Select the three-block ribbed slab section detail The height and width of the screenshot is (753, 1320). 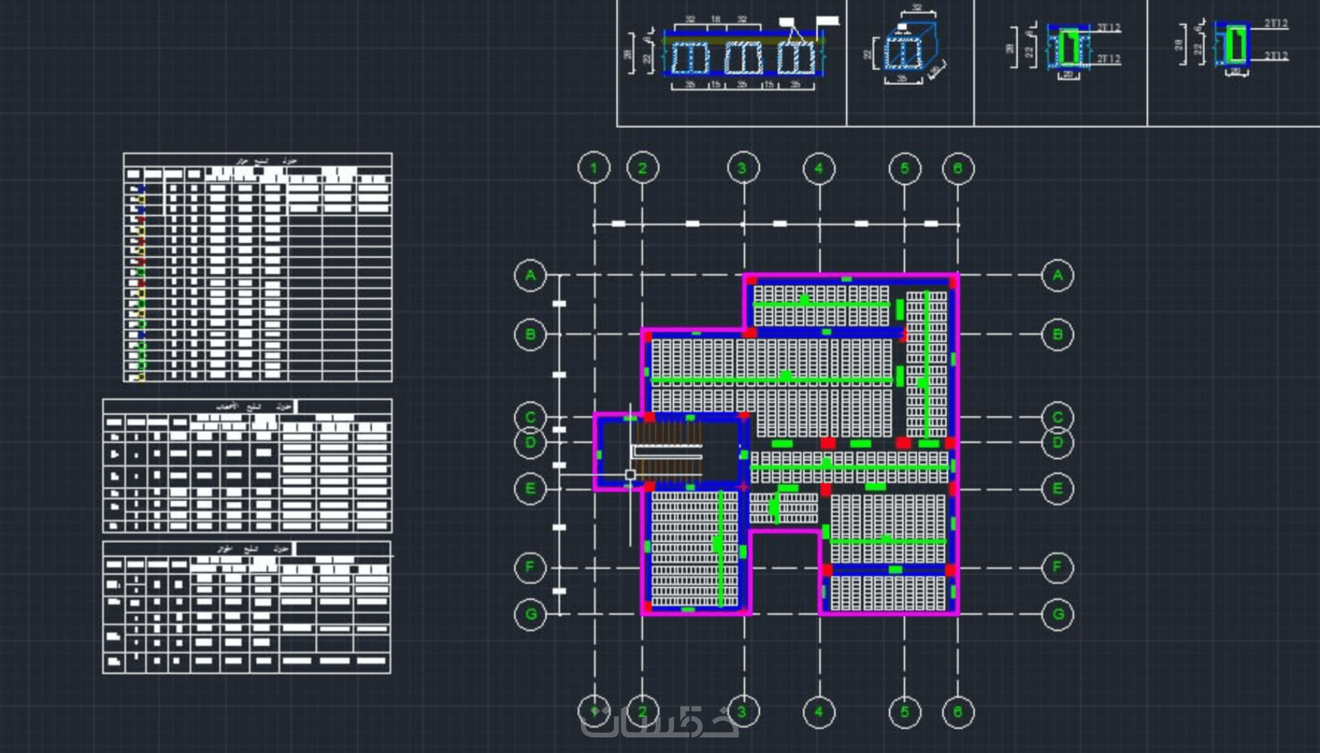732,53
